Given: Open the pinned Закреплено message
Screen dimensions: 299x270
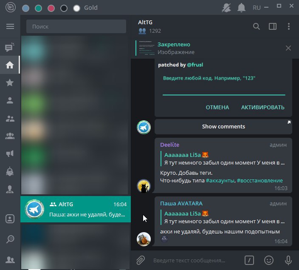Looking at the screenshot, I should pyautogui.click(x=208, y=48).
